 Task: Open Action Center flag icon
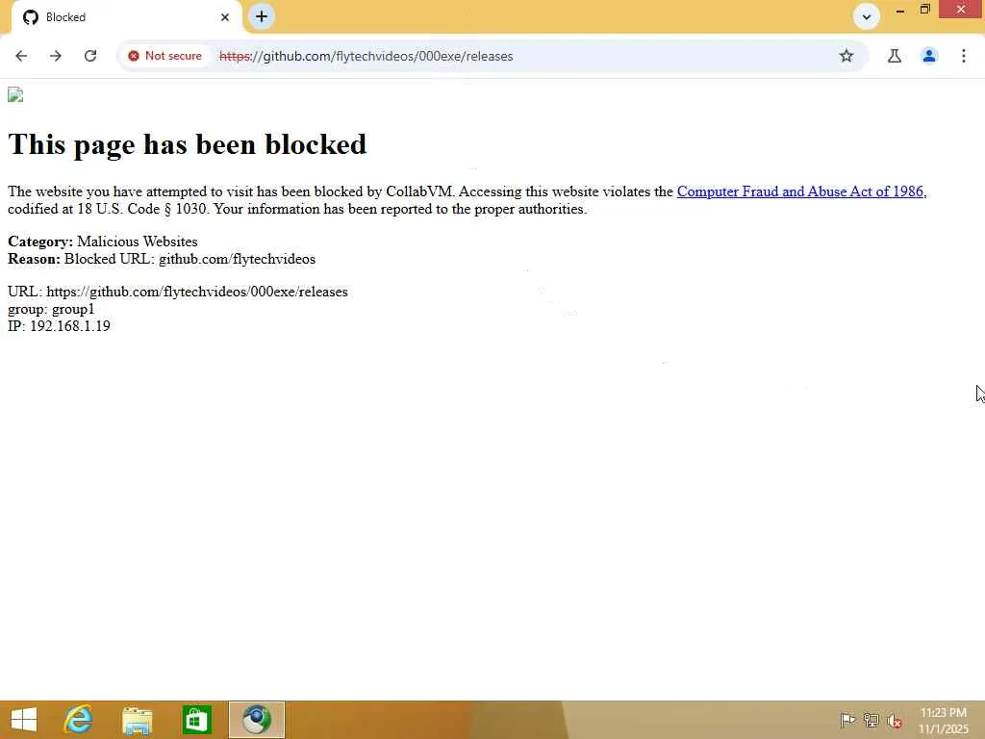(847, 720)
